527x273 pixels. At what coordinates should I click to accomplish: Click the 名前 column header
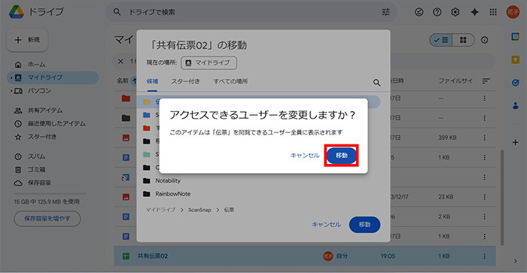coord(122,81)
